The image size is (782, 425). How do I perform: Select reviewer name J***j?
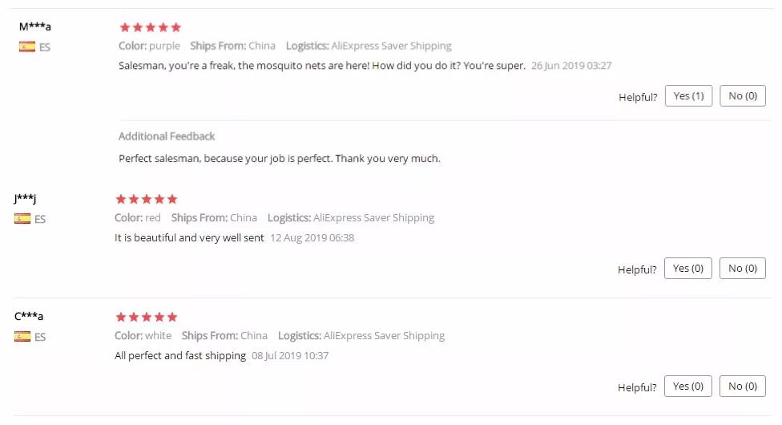click(26, 198)
